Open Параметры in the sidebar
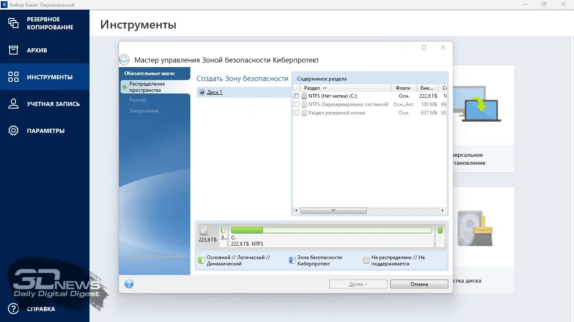The height and width of the screenshot is (322, 574). coord(45,131)
